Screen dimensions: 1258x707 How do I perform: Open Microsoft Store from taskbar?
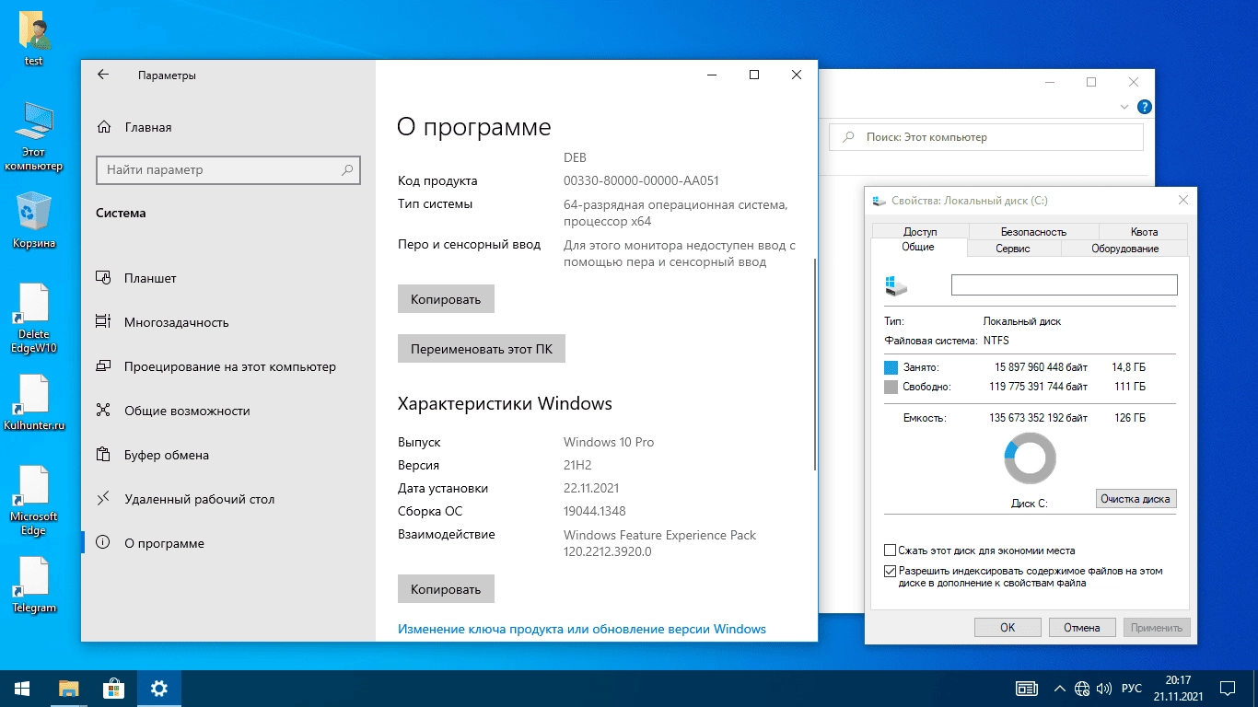click(114, 689)
